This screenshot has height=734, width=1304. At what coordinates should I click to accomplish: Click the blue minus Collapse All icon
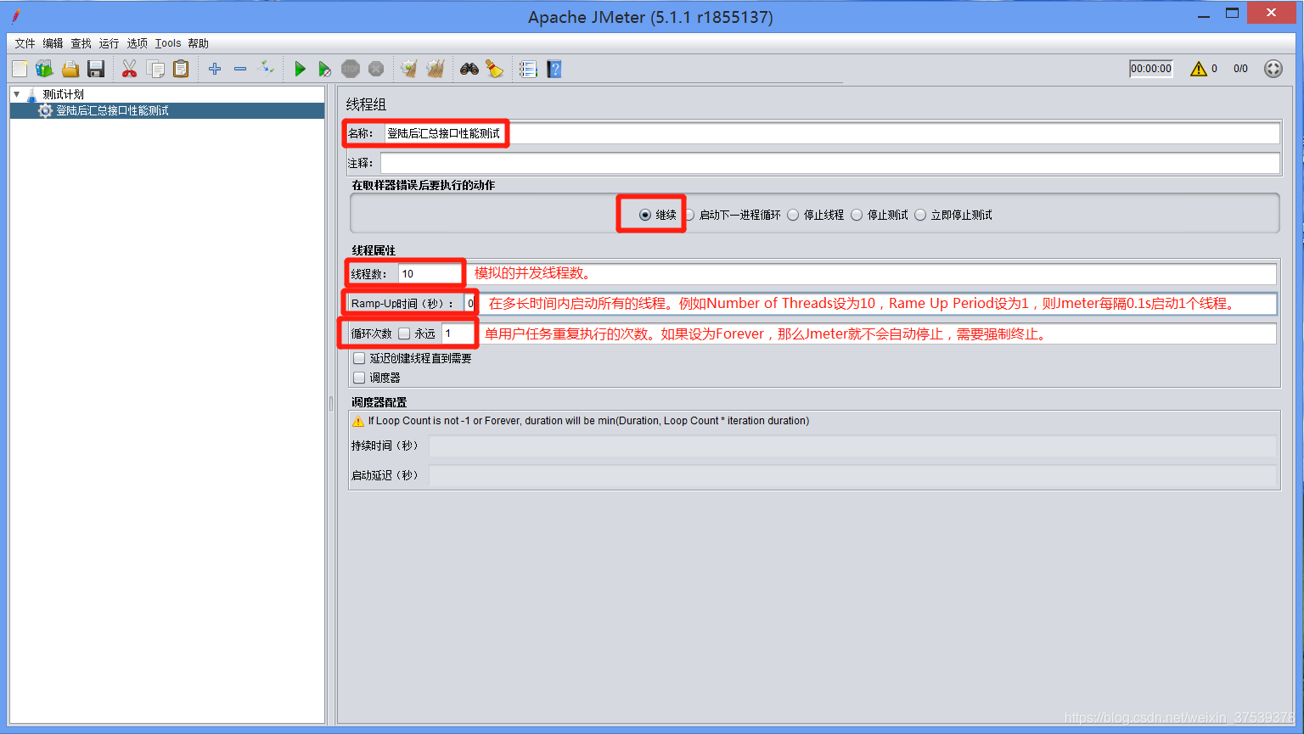pyautogui.click(x=240, y=69)
